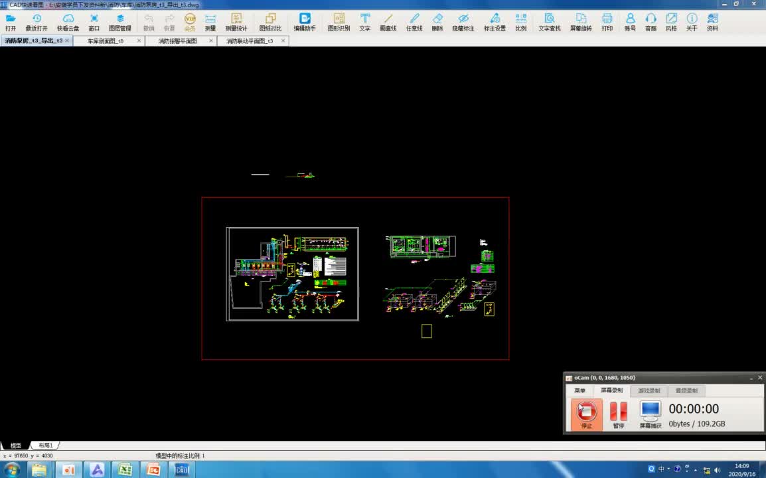Open 快看云盘 cloud drive
Screen dimensions: 766x478
(68, 23)
